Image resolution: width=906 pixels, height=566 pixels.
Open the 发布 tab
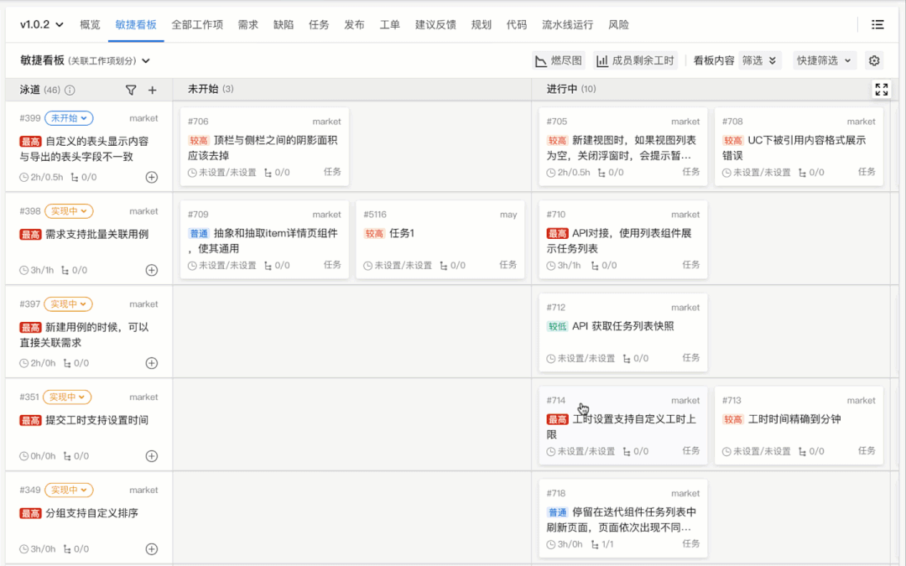tap(354, 24)
